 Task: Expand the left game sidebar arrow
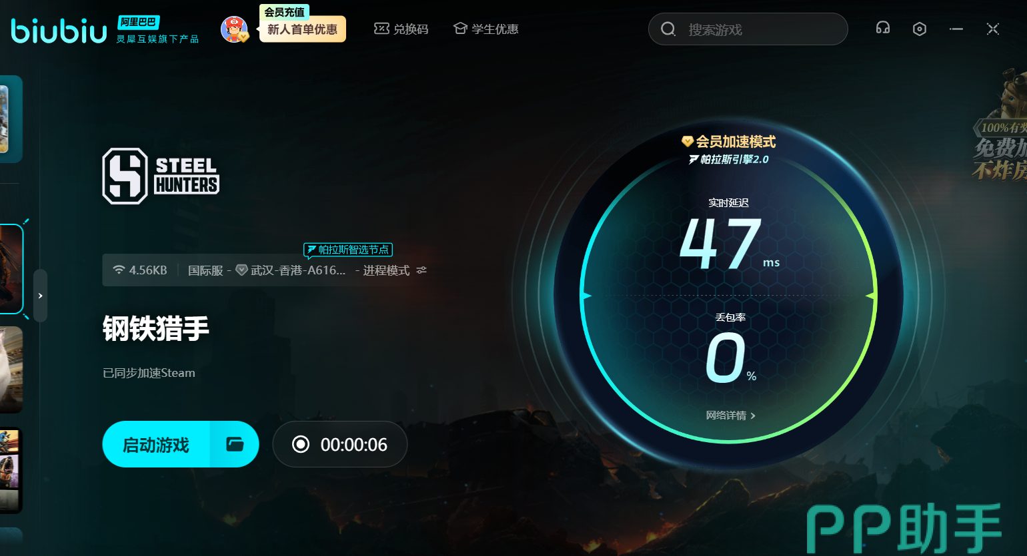(x=41, y=296)
